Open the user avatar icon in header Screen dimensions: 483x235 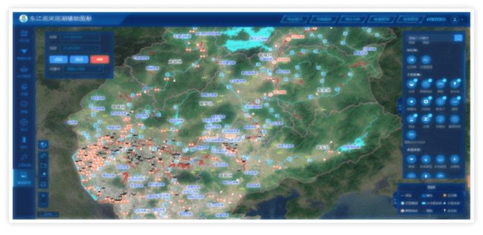454,19
